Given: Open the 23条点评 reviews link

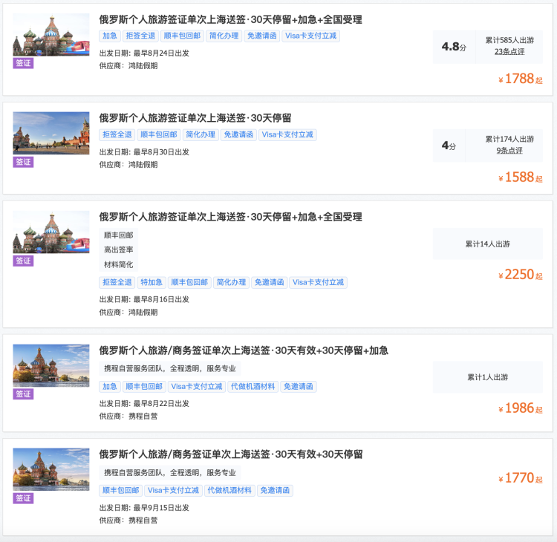Looking at the screenshot, I should (x=509, y=51).
